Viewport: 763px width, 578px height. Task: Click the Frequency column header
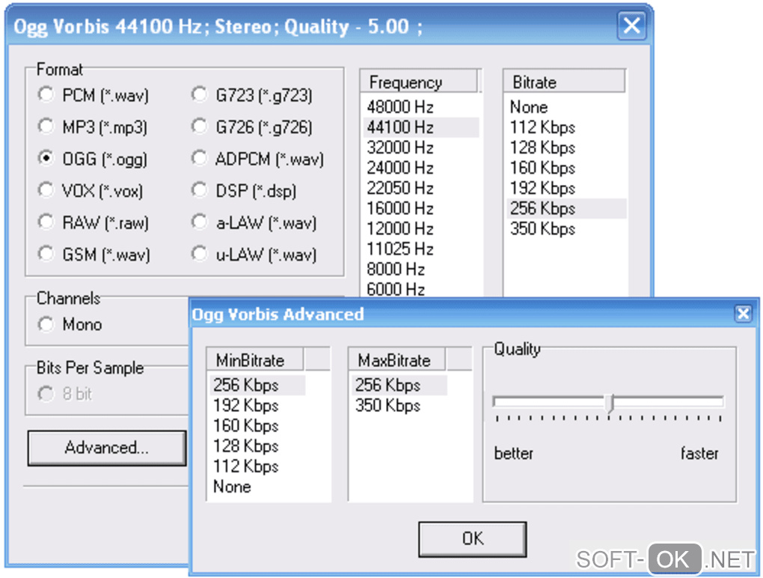tap(419, 82)
